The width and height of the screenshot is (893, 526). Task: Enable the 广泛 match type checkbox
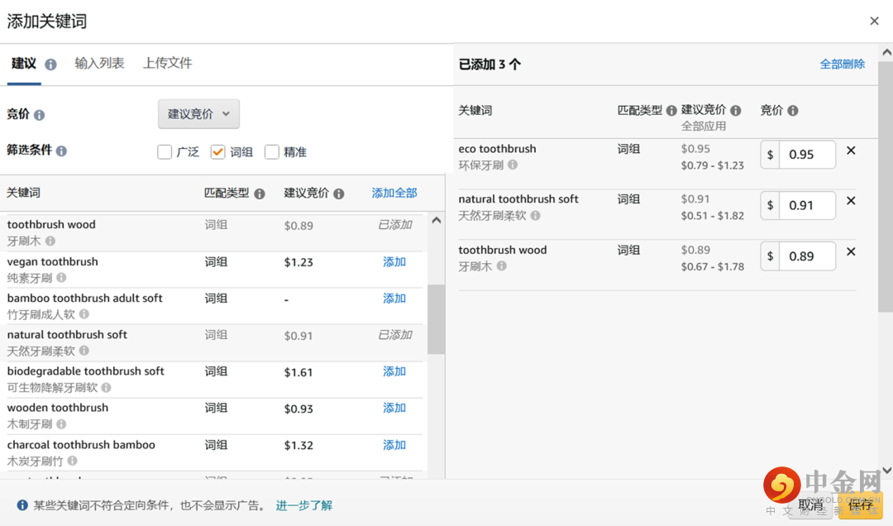pyautogui.click(x=165, y=152)
